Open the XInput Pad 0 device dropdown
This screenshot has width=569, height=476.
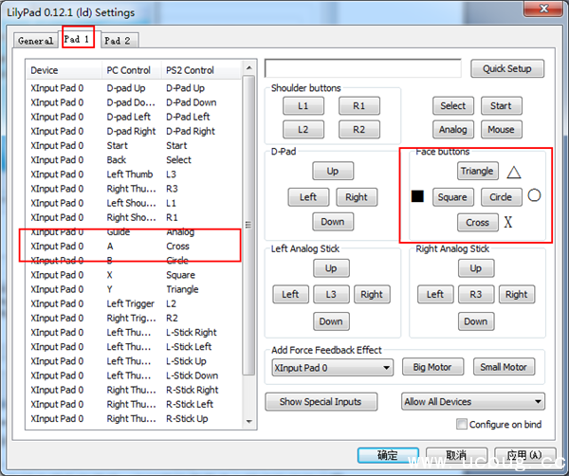pyautogui.click(x=333, y=368)
